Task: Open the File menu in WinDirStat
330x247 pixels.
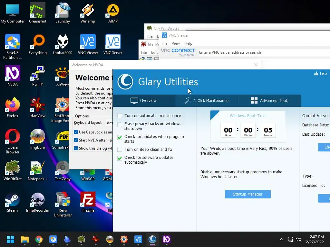Action: tap(150, 36)
